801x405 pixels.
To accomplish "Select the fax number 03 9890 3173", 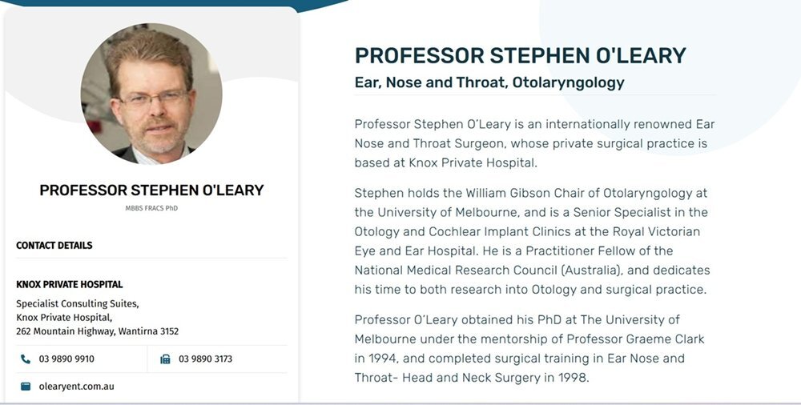I will coord(205,359).
